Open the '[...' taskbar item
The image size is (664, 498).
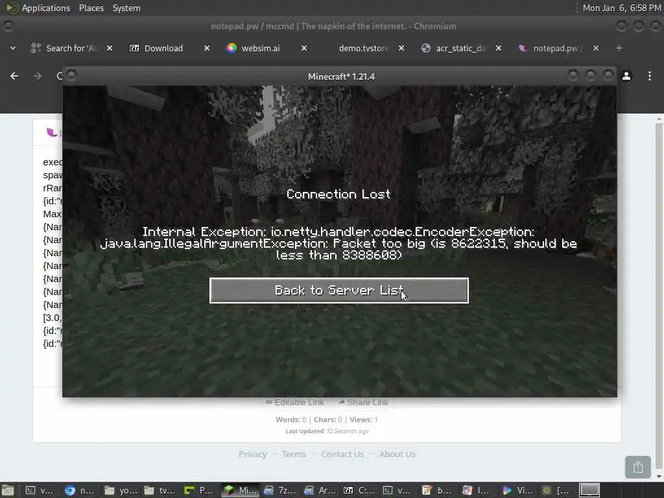coord(556,490)
